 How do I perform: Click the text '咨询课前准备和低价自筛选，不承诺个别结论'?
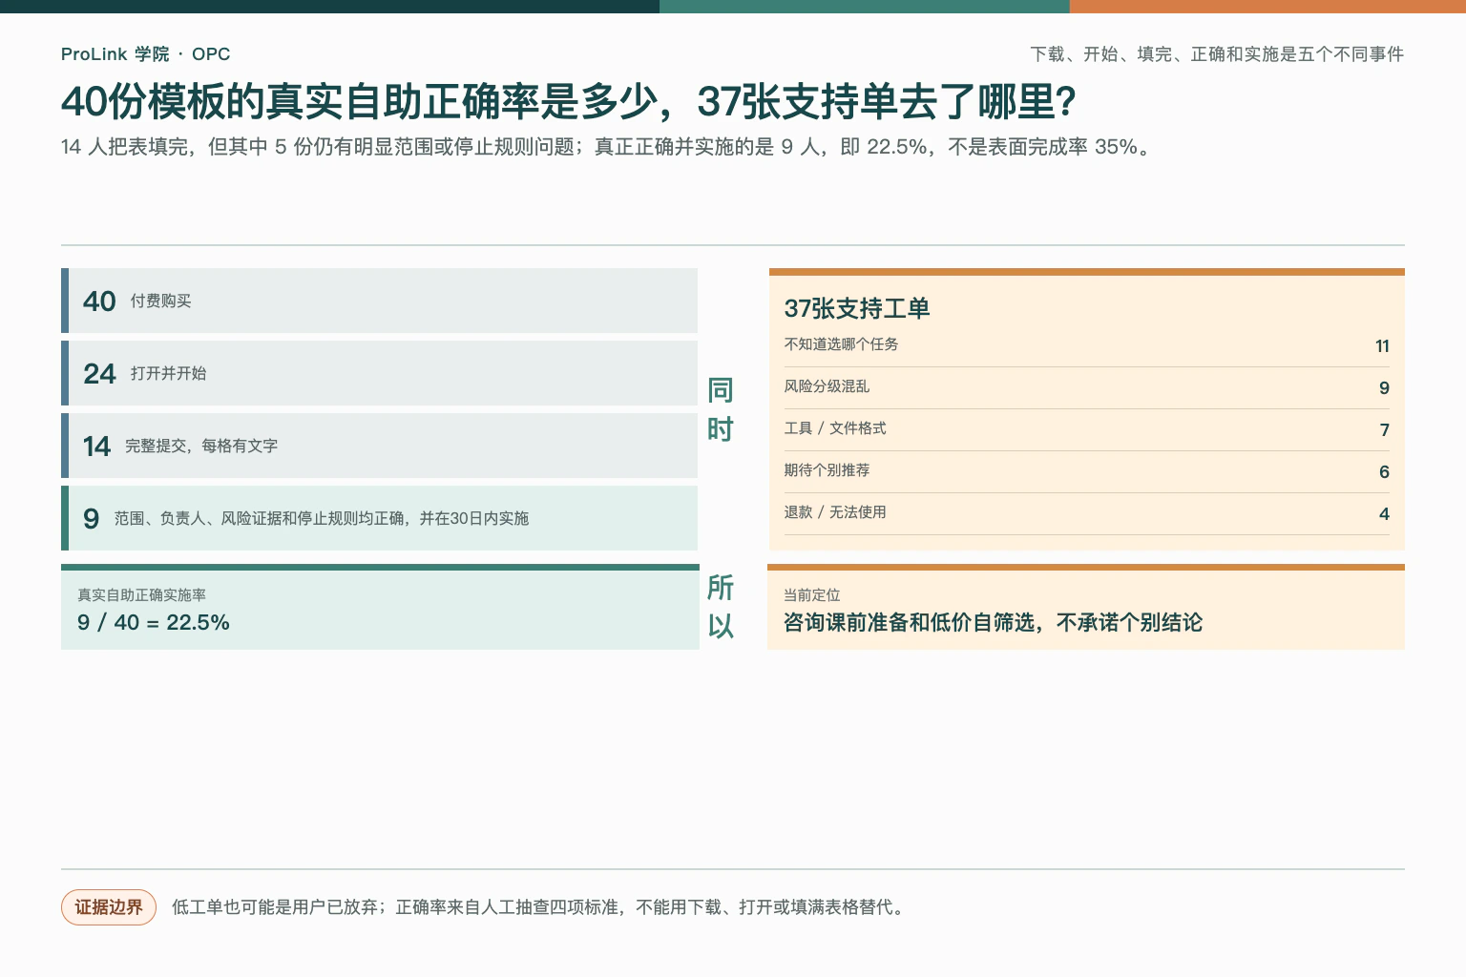(x=993, y=622)
